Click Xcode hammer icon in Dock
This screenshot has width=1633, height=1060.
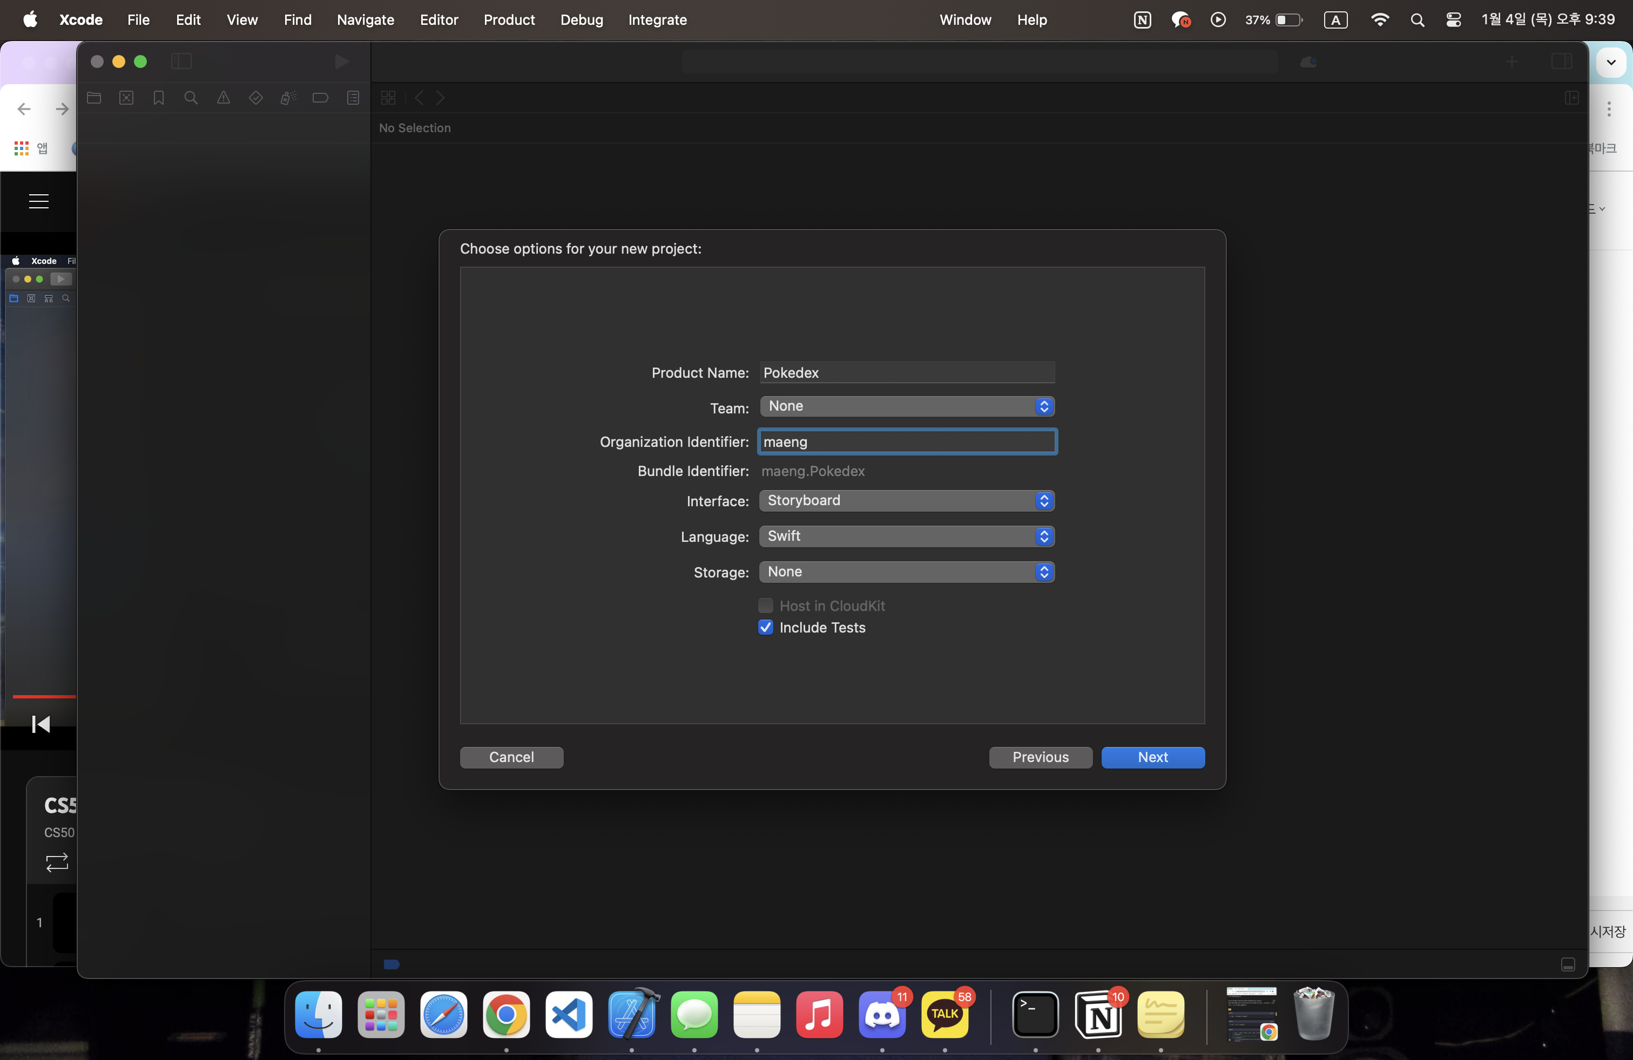point(631,1014)
